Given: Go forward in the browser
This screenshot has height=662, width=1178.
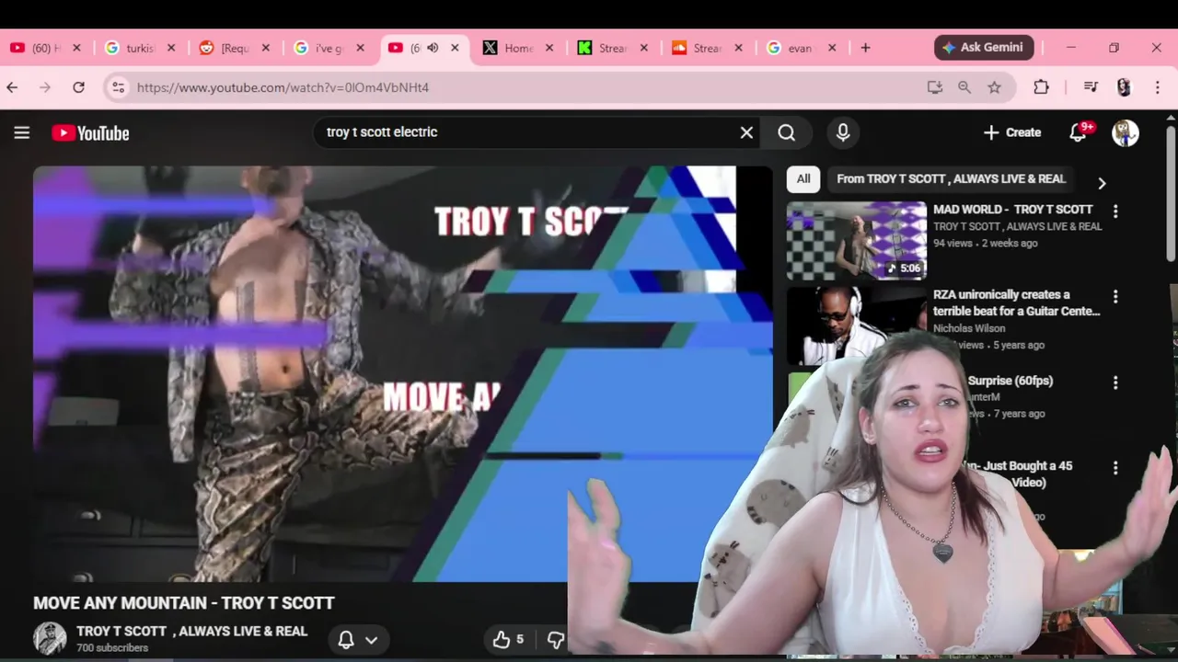Looking at the screenshot, I should click(x=45, y=87).
